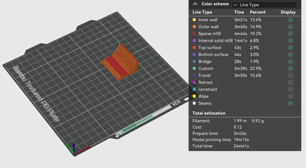The height and width of the screenshot is (168, 306).
Task: Hide Outer wall lines via checkbox
Action: tap(290, 27)
